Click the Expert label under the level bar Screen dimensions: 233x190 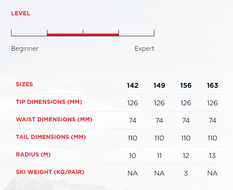[x=144, y=49]
